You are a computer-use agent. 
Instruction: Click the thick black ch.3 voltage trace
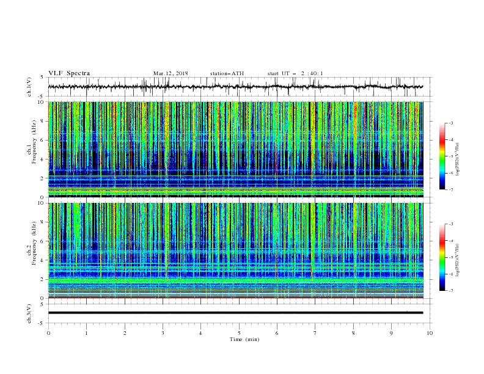click(x=235, y=313)
